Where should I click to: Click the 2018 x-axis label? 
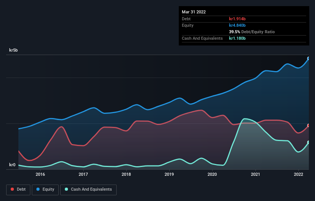pyautogui.click(x=126, y=174)
